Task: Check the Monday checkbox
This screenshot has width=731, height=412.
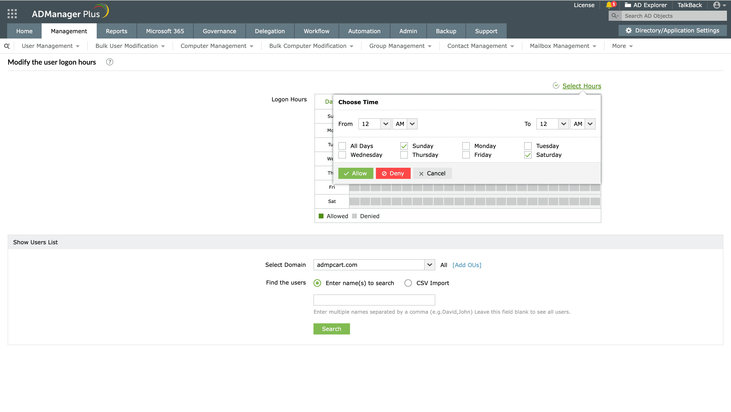Action: [x=466, y=146]
